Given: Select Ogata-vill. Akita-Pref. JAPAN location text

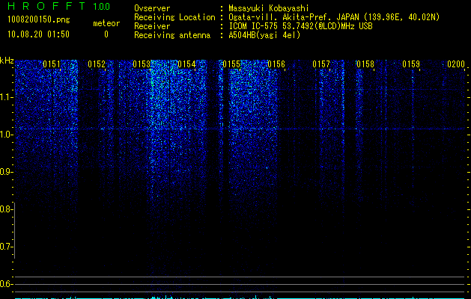Looking at the screenshot, I should click(334, 17).
